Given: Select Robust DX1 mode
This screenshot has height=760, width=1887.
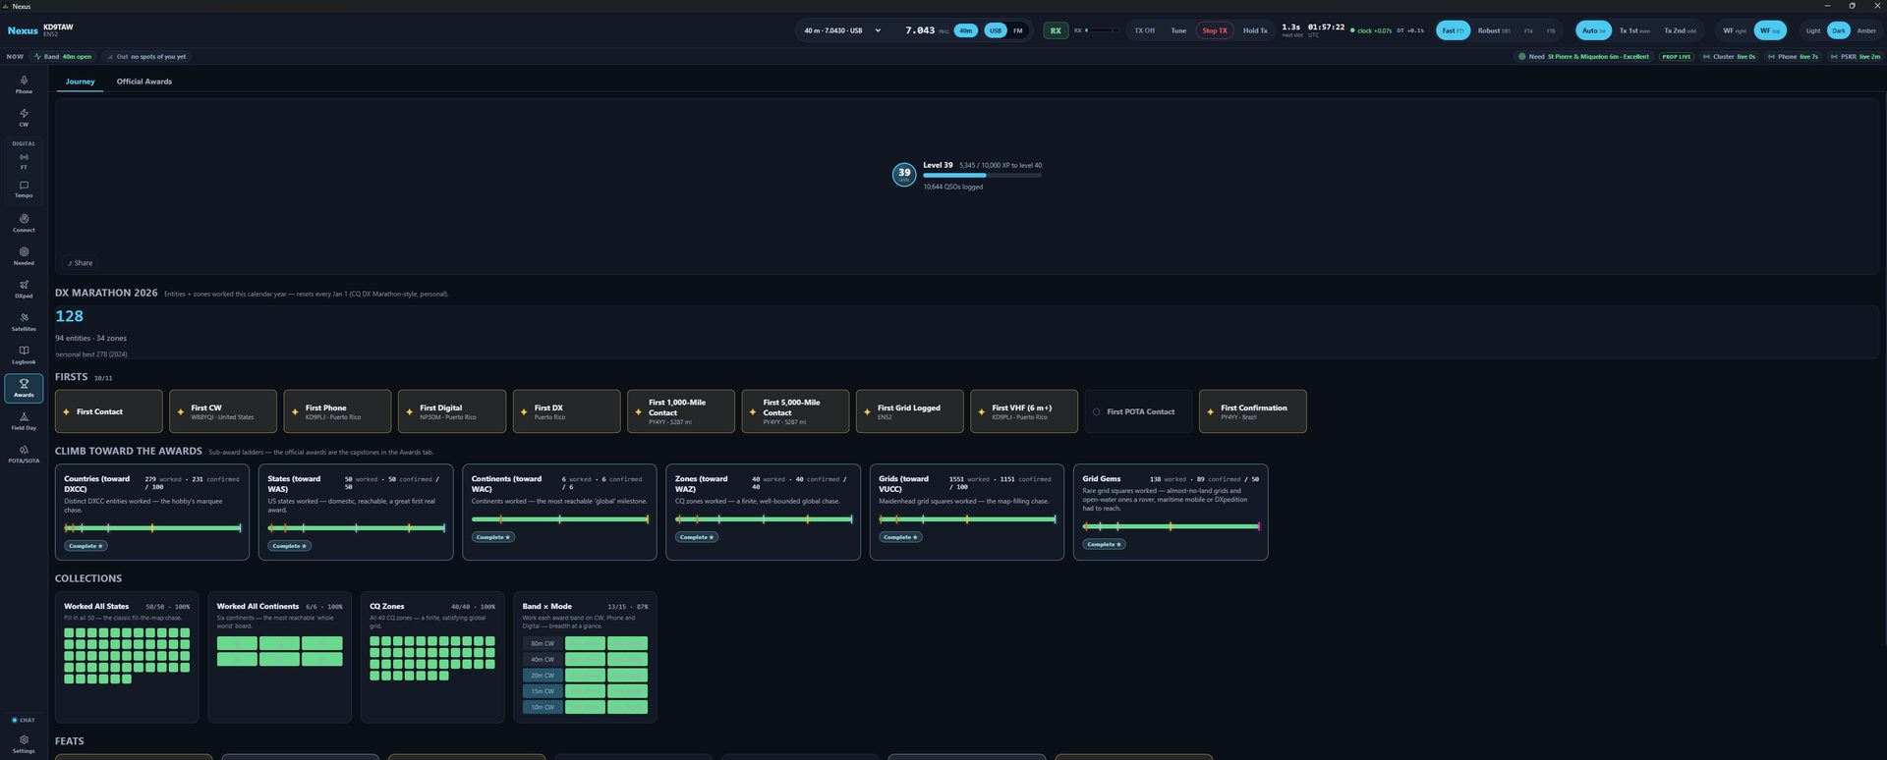Looking at the screenshot, I should coord(1494,30).
